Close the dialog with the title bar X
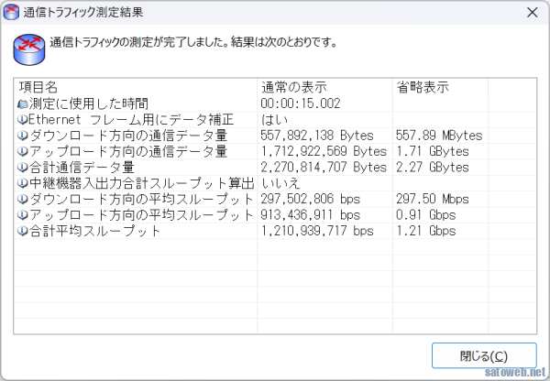The image size is (550, 381). click(531, 13)
